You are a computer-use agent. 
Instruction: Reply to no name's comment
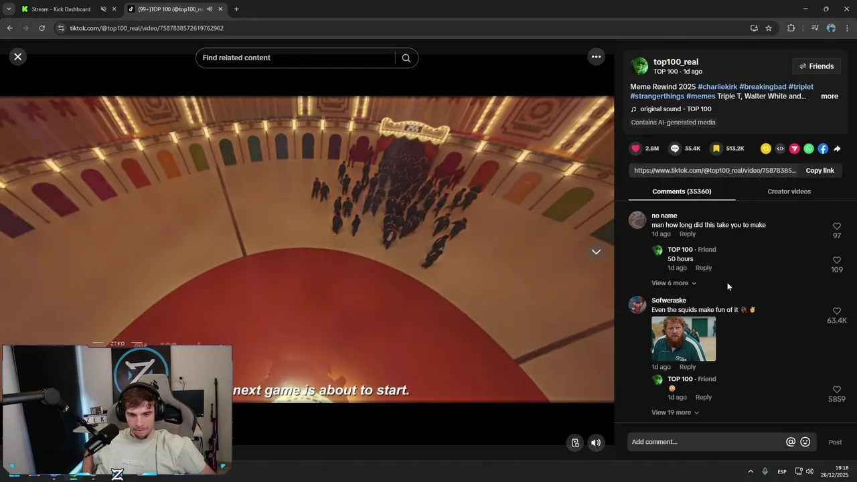point(688,234)
